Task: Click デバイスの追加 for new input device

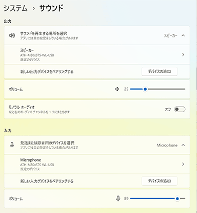Action: [x=160, y=181]
